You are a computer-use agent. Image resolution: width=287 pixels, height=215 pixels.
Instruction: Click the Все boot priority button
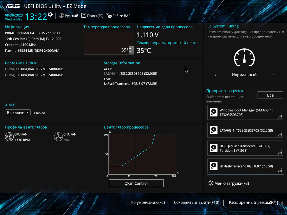tap(270, 95)
